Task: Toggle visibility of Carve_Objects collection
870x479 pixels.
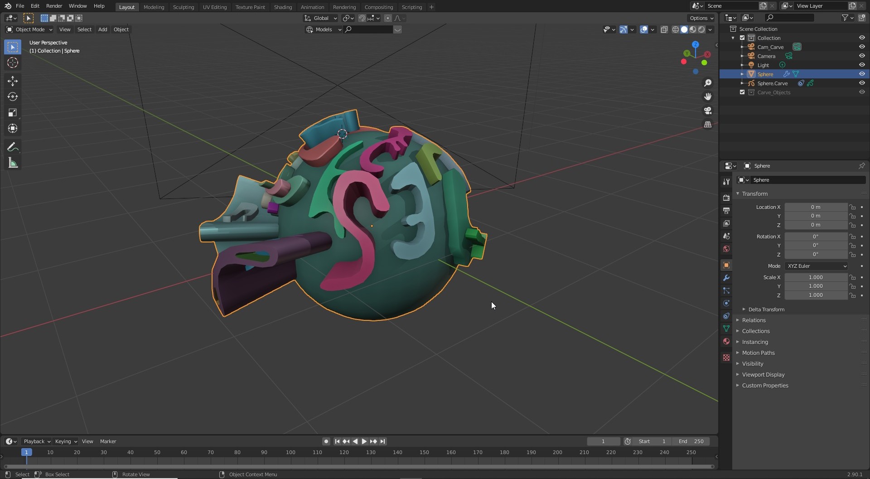Action: pos(862,92)
